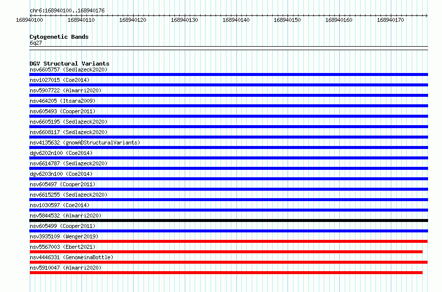This screenshot has width=442, height=292.
Task: Open the nsv6614787 (Sedlazeck2020) label
Action: [69, 163]
